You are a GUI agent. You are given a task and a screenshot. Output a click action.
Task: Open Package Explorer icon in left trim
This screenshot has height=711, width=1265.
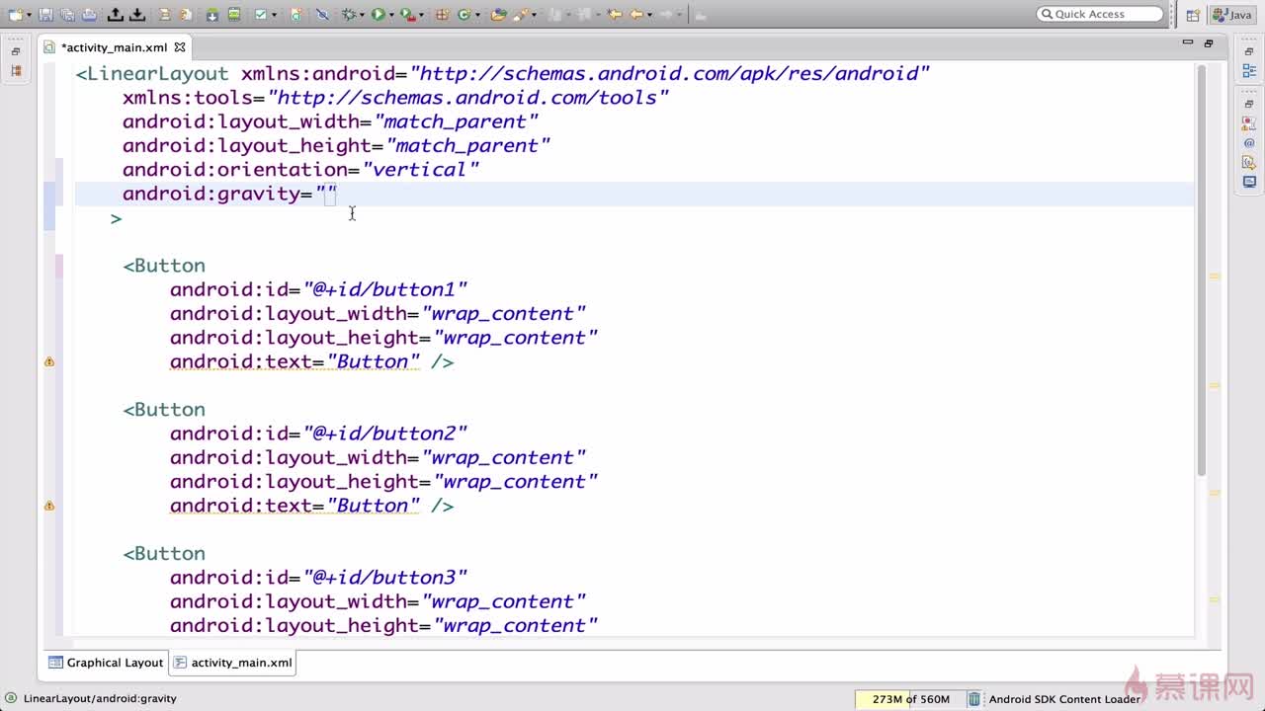pyautogui.click(x=15, y=70)
